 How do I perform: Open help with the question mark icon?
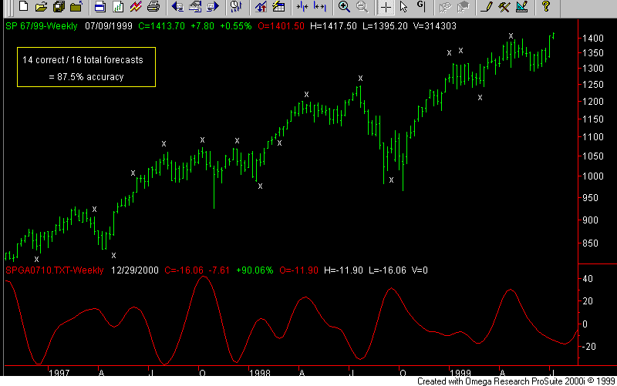(x=546, y=8)
